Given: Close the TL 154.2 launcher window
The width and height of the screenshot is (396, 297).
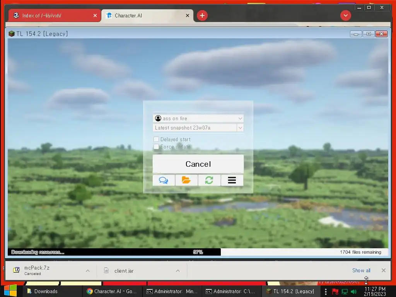Looking at the screenshot, I should pos(381,34).
